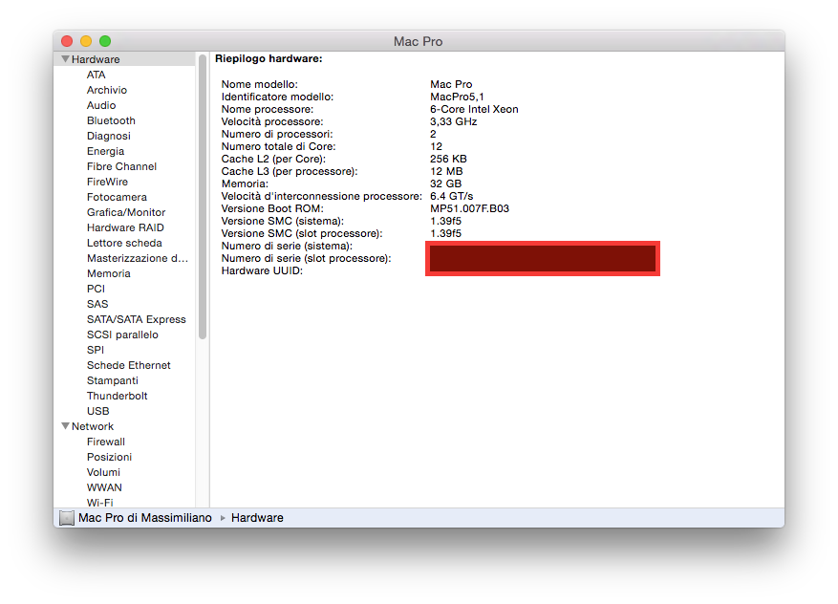
Task: Click the 'Numero di serie (slot processore):' label
Action: pos(306,258)
